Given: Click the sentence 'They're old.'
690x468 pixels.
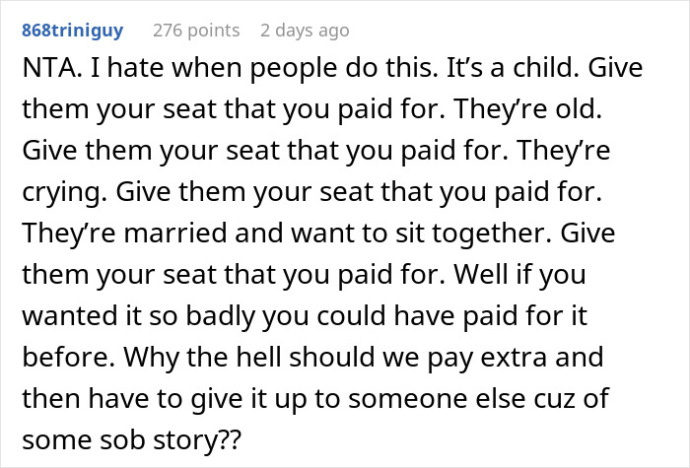Looking at the screenshot, I should click(x=527, y=109).
